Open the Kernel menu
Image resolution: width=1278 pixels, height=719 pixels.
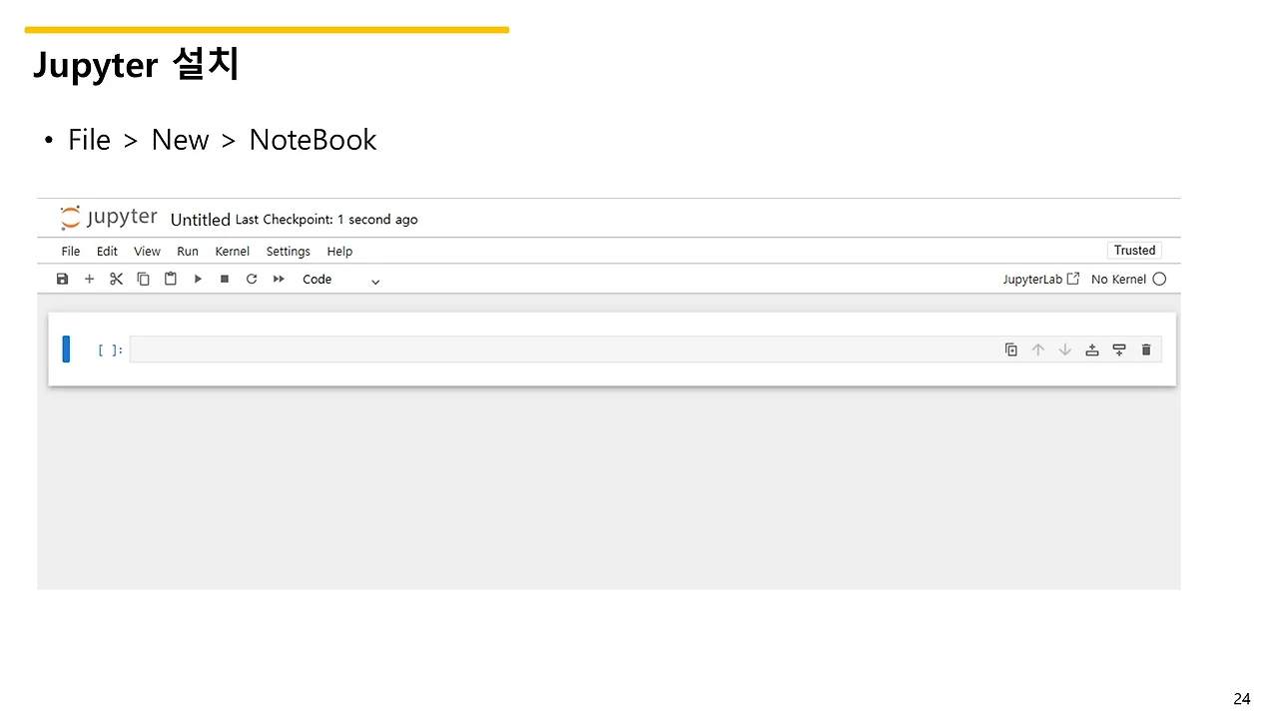[x=233, y=252]
